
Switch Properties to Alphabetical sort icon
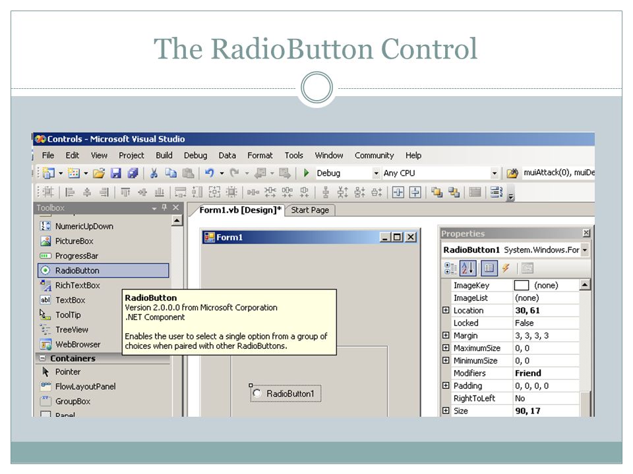pyautogui.click(x=467, y=269)
